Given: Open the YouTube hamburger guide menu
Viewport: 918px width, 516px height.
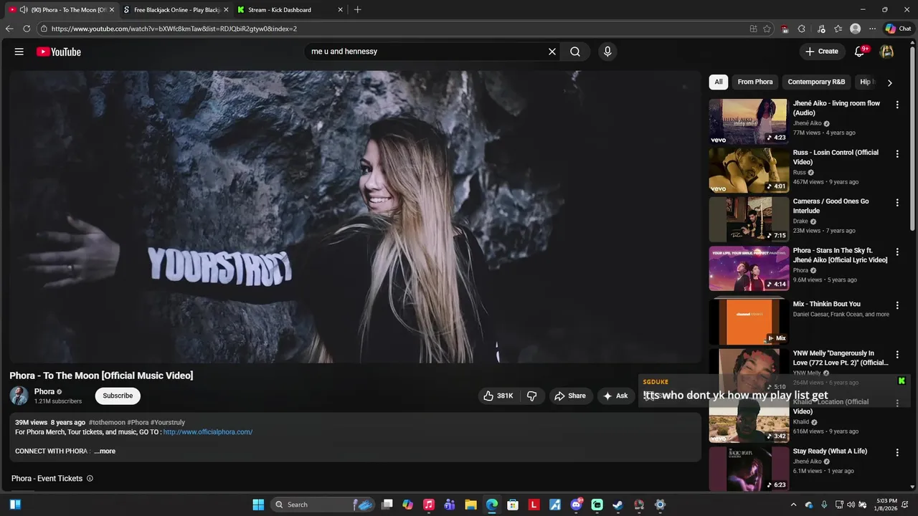Looking at the screenshot, I should click(x=19, y=52).
